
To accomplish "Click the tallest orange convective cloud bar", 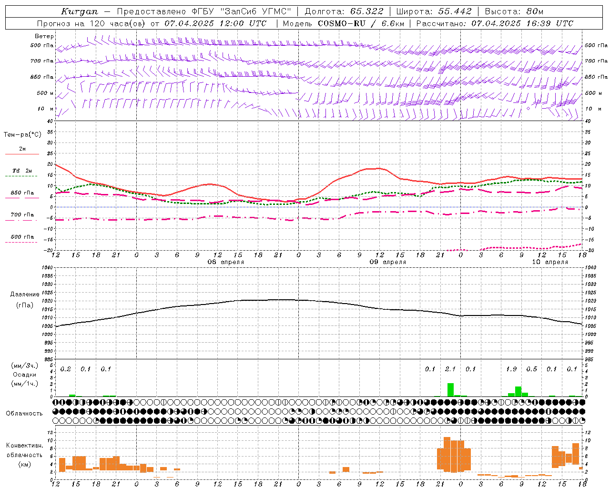I will pos(447,455).
